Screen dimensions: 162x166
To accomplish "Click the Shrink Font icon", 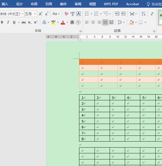I will click(47, 14).
